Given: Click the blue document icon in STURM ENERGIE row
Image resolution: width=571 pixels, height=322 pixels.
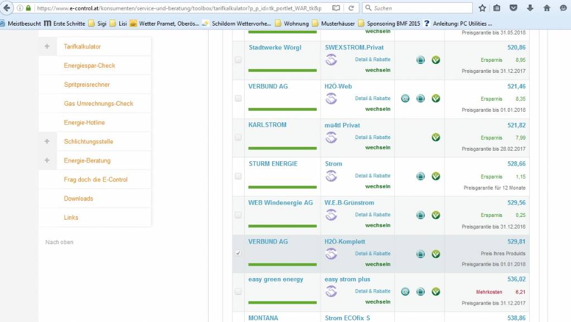Looking at the screenshot, I should [x=420, y=176].
